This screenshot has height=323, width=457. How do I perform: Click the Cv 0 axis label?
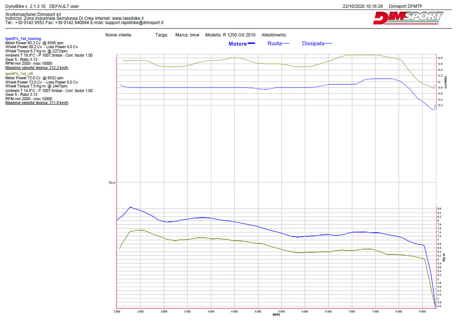click(x=112, y=183)
